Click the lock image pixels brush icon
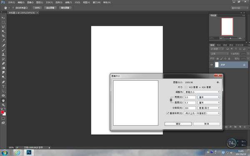Screen dimensions: 250x156 click(x=222, y=59)
